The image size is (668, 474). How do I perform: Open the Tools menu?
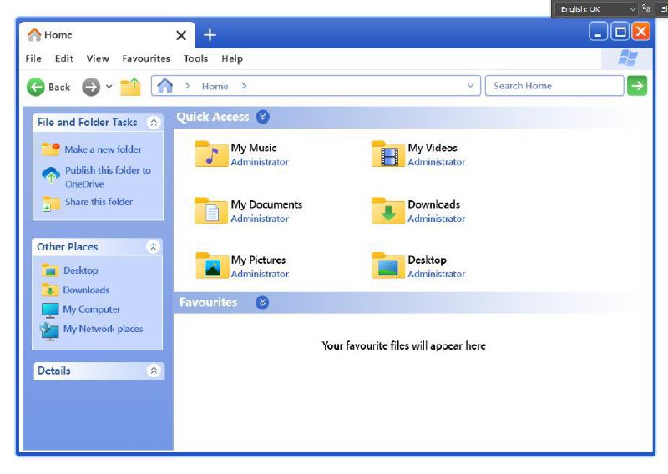pyautogui.click(x=195, y=58)
